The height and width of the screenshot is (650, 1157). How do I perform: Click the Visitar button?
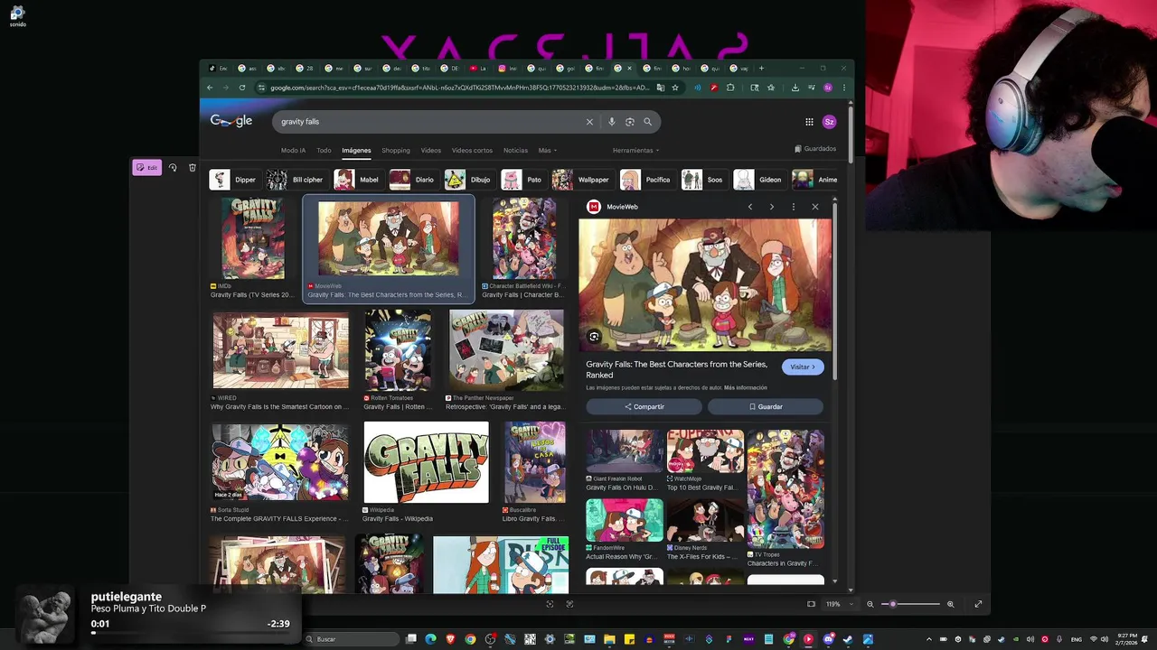coord(803,367)
